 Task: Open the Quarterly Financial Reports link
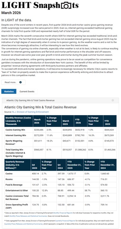(65, 220)
